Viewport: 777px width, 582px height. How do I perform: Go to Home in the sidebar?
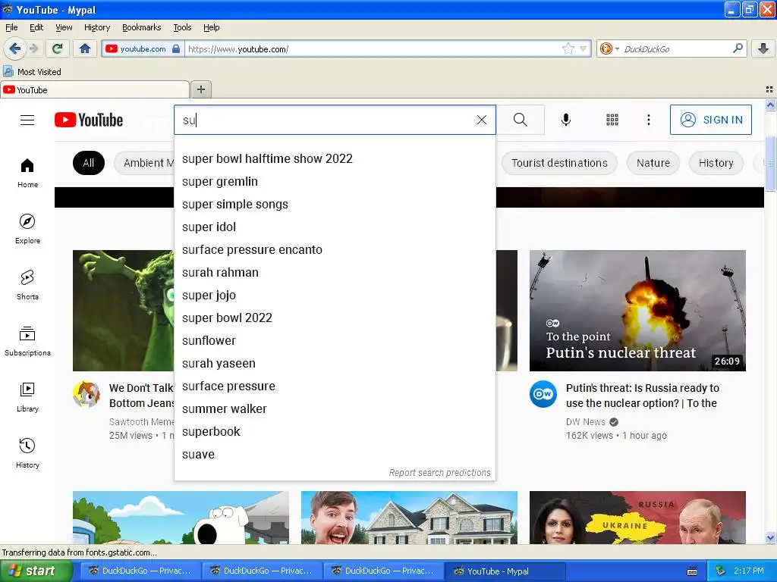[27, 174]
